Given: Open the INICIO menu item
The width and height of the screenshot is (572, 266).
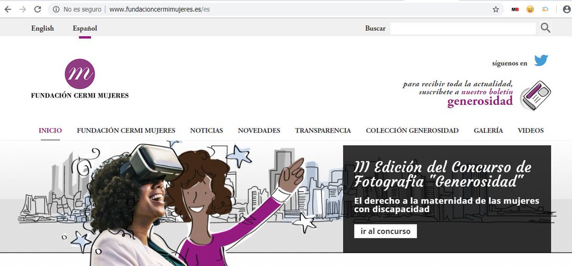Looking at the screenshot, I should tap(50, 131).
